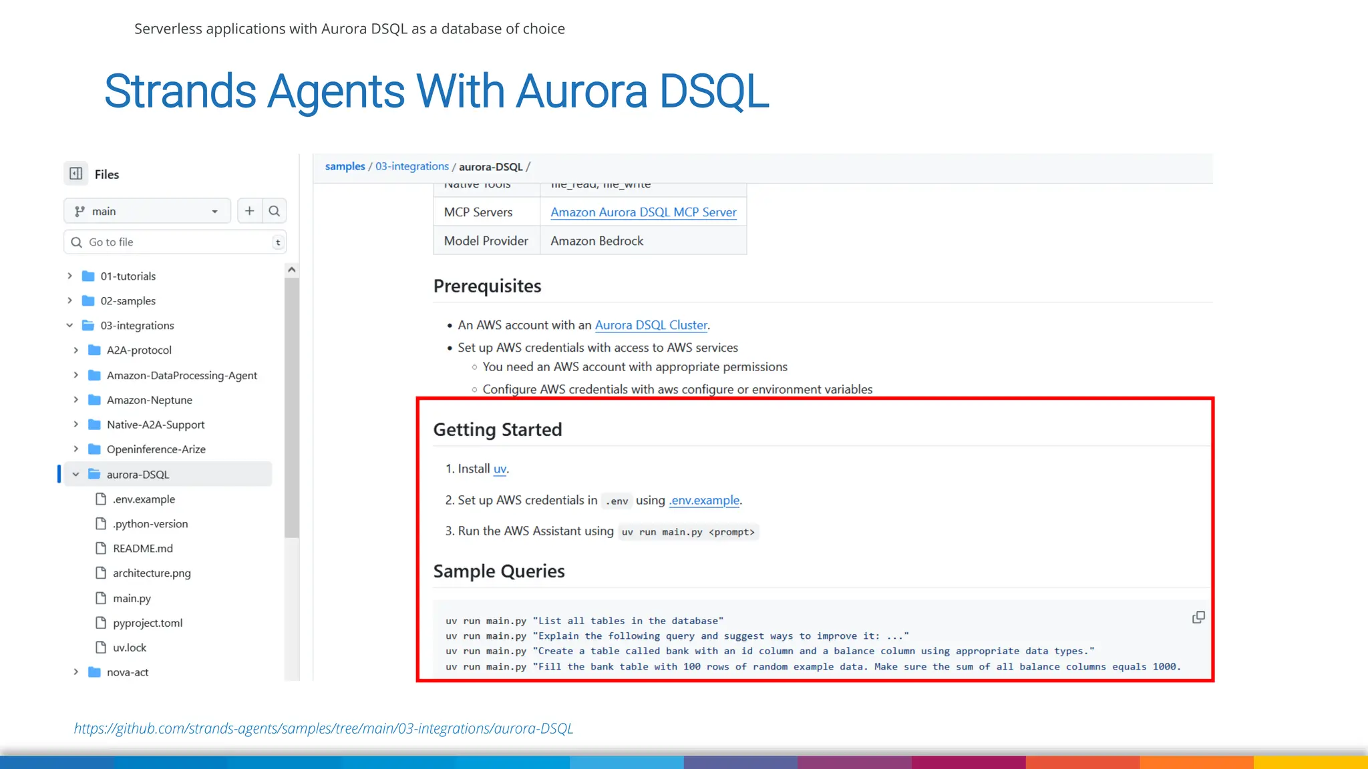Open the Aurora DSQL Cluster link

[x=651, y=325]
